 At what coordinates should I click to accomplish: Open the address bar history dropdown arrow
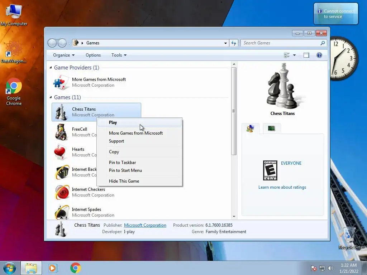pos(225,43)
